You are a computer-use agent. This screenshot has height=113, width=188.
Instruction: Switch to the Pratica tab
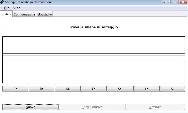(x=6, y=14)
